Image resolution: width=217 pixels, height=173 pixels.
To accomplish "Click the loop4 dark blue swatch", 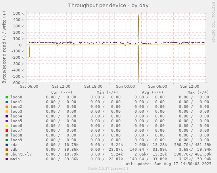I will point(7,116).
